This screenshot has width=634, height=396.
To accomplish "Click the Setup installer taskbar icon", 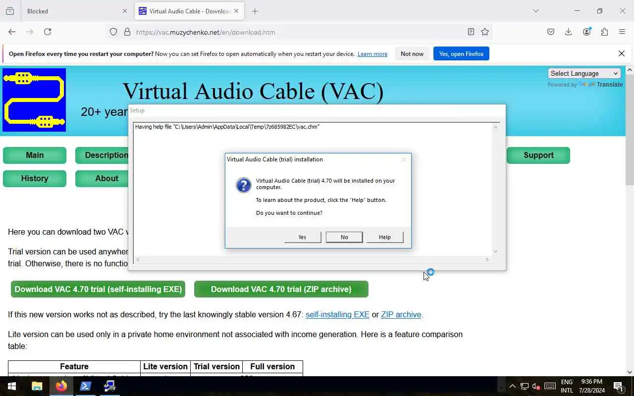I will (109, 386).
